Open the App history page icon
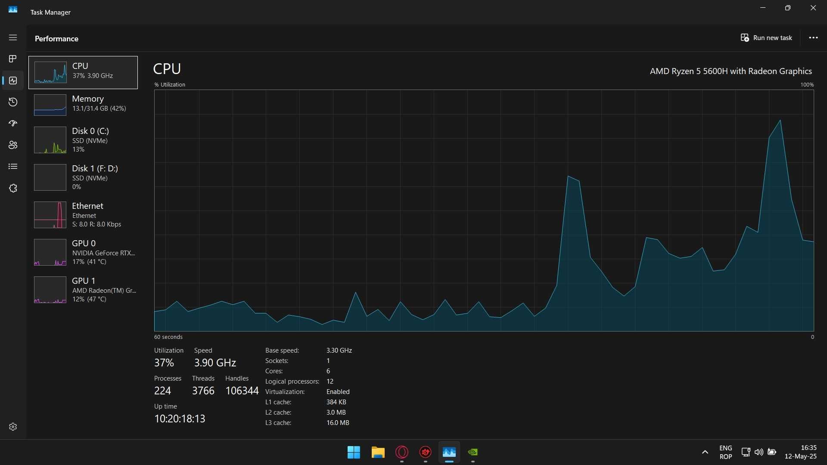 pos(13,102)
